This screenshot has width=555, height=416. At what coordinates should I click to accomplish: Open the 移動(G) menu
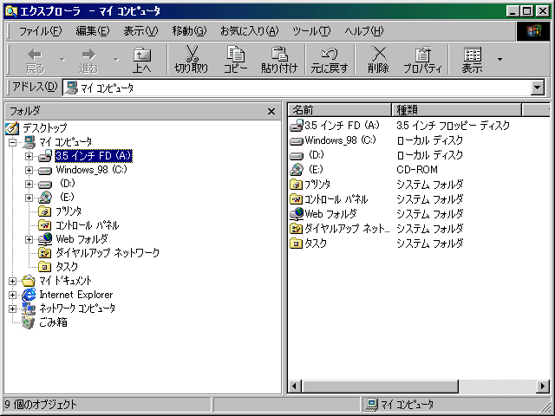[189, 31]
